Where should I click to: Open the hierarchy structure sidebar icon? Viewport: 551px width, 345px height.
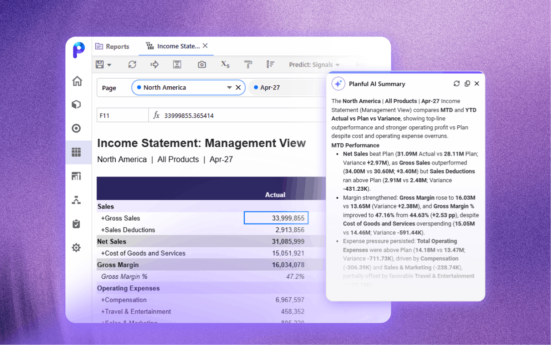click(77, 200)
